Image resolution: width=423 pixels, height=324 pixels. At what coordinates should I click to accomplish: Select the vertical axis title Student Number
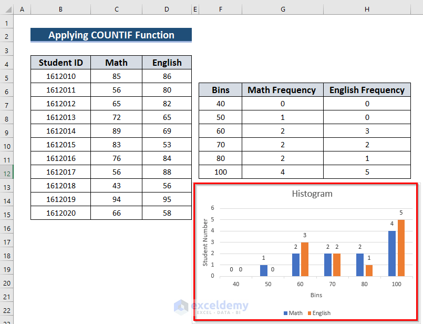205,239
